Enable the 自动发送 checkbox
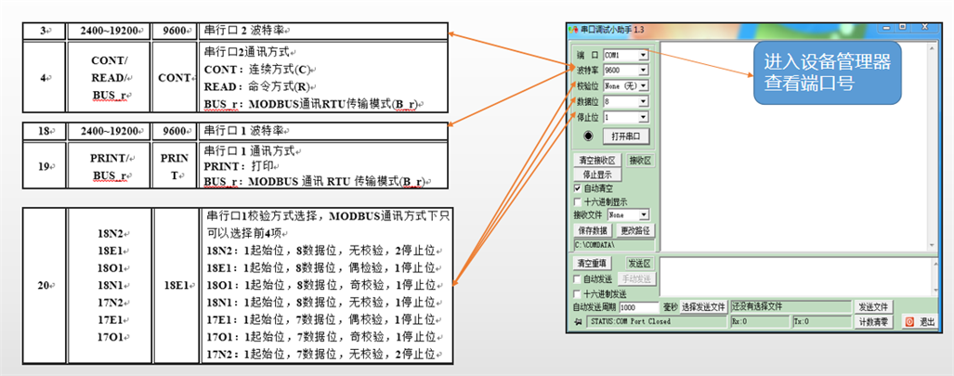 577,279
